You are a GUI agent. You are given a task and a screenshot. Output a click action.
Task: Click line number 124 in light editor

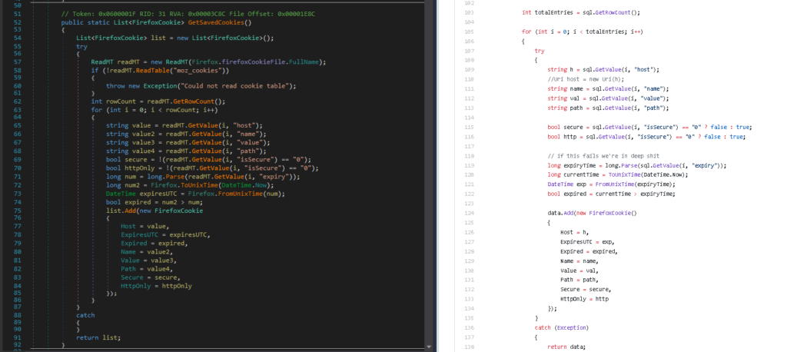[470, 212]
